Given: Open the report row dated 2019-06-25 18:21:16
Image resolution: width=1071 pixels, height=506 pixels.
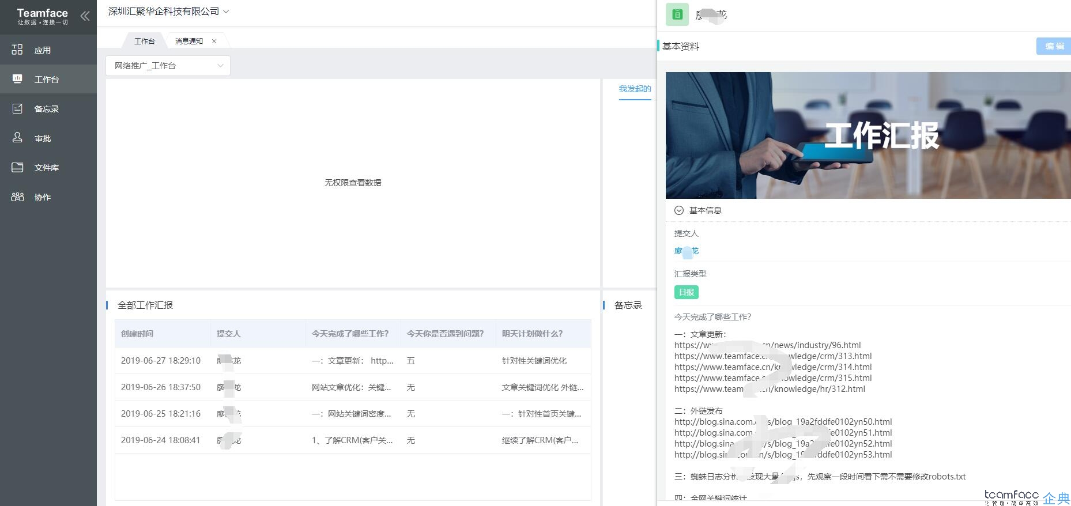Looking at the screenshot, I should pyautogui.click(x=353, y=414).
